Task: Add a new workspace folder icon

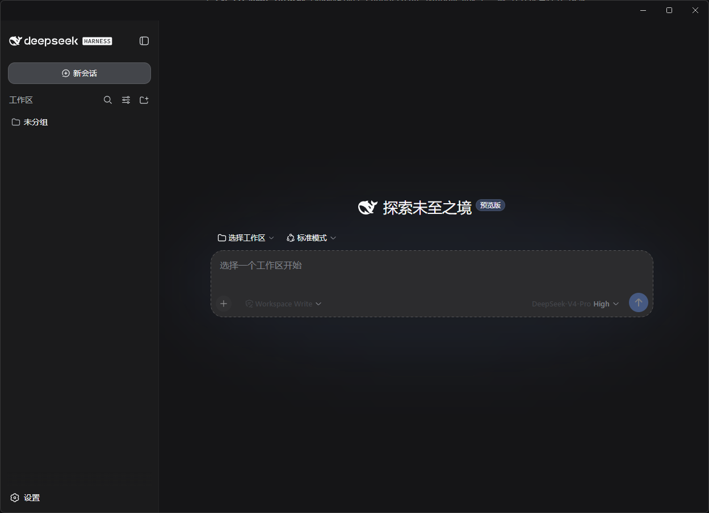Action: click(x=144, y=100)
